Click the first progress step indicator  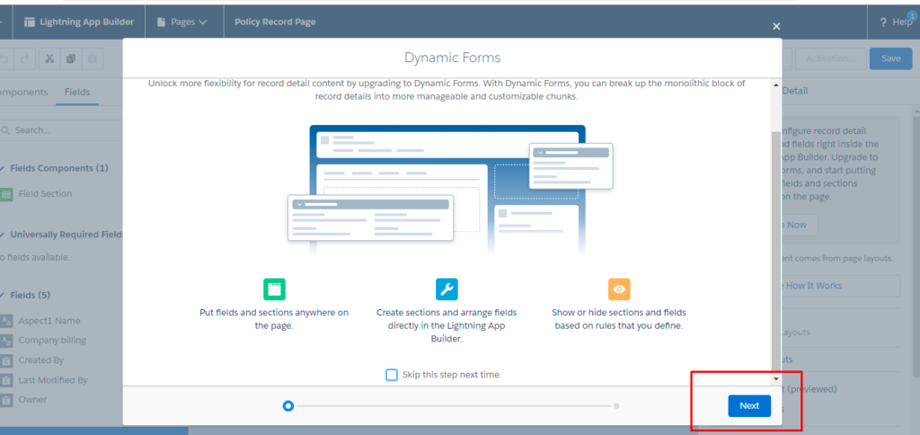pyautogui.click(x=287, y=405)
